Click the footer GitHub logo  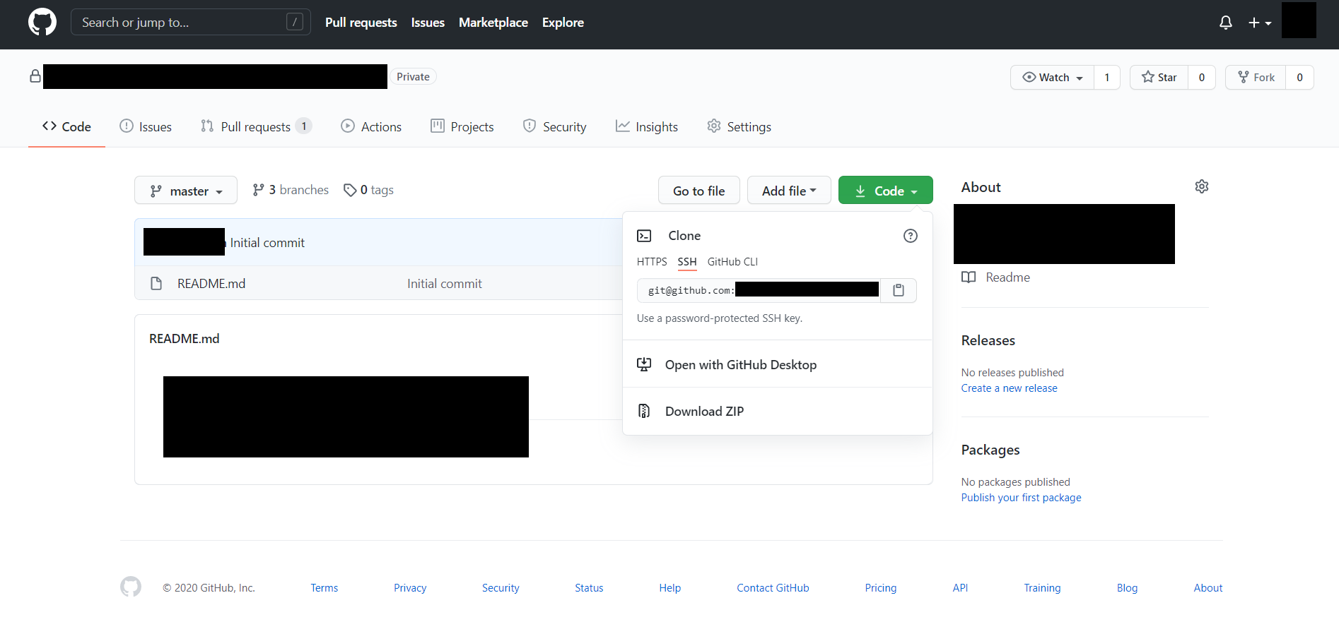(x=131, y=587)
